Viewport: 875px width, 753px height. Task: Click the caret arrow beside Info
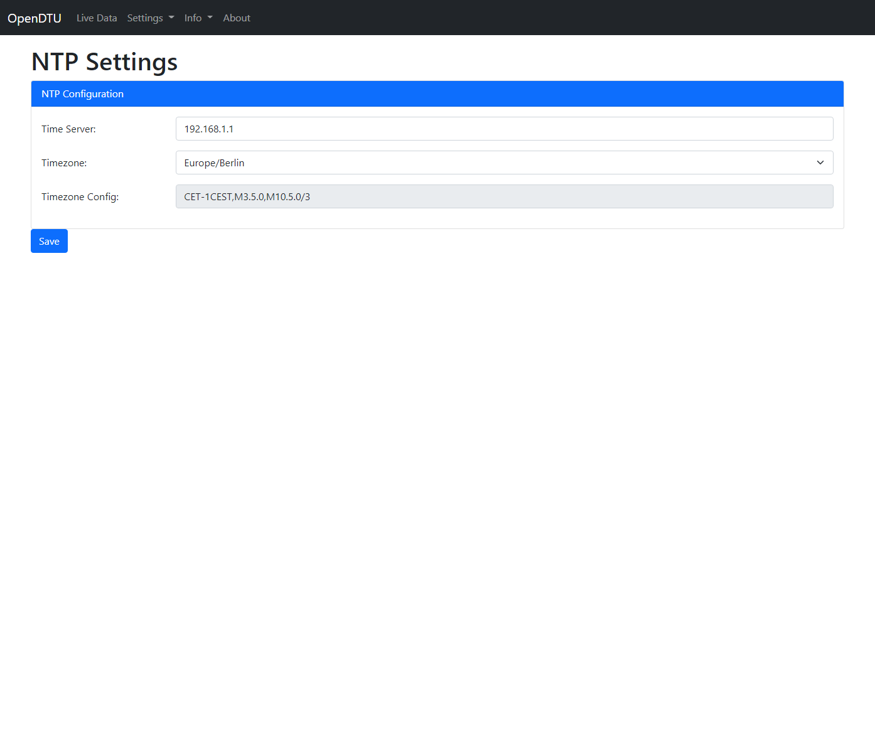tap(210, 18)
